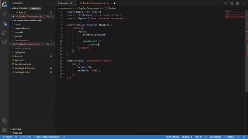
Task: Expand the Timeline panel
Action: click(32, 133)
